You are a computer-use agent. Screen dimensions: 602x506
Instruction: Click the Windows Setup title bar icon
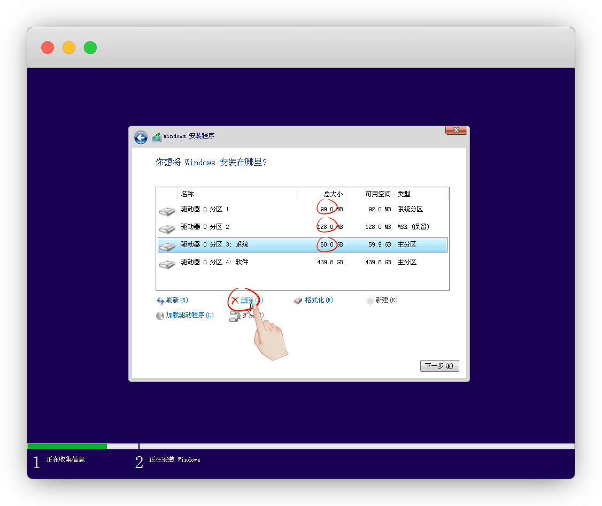(x=156, y=137)
